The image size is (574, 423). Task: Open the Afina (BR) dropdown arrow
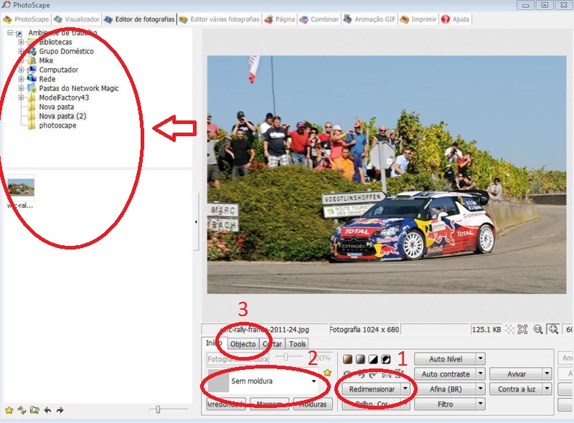(x=481, y=389)
